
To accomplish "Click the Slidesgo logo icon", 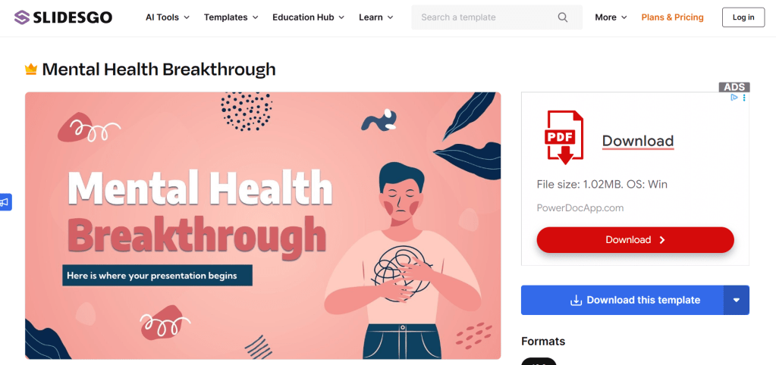I will (22, 17).
